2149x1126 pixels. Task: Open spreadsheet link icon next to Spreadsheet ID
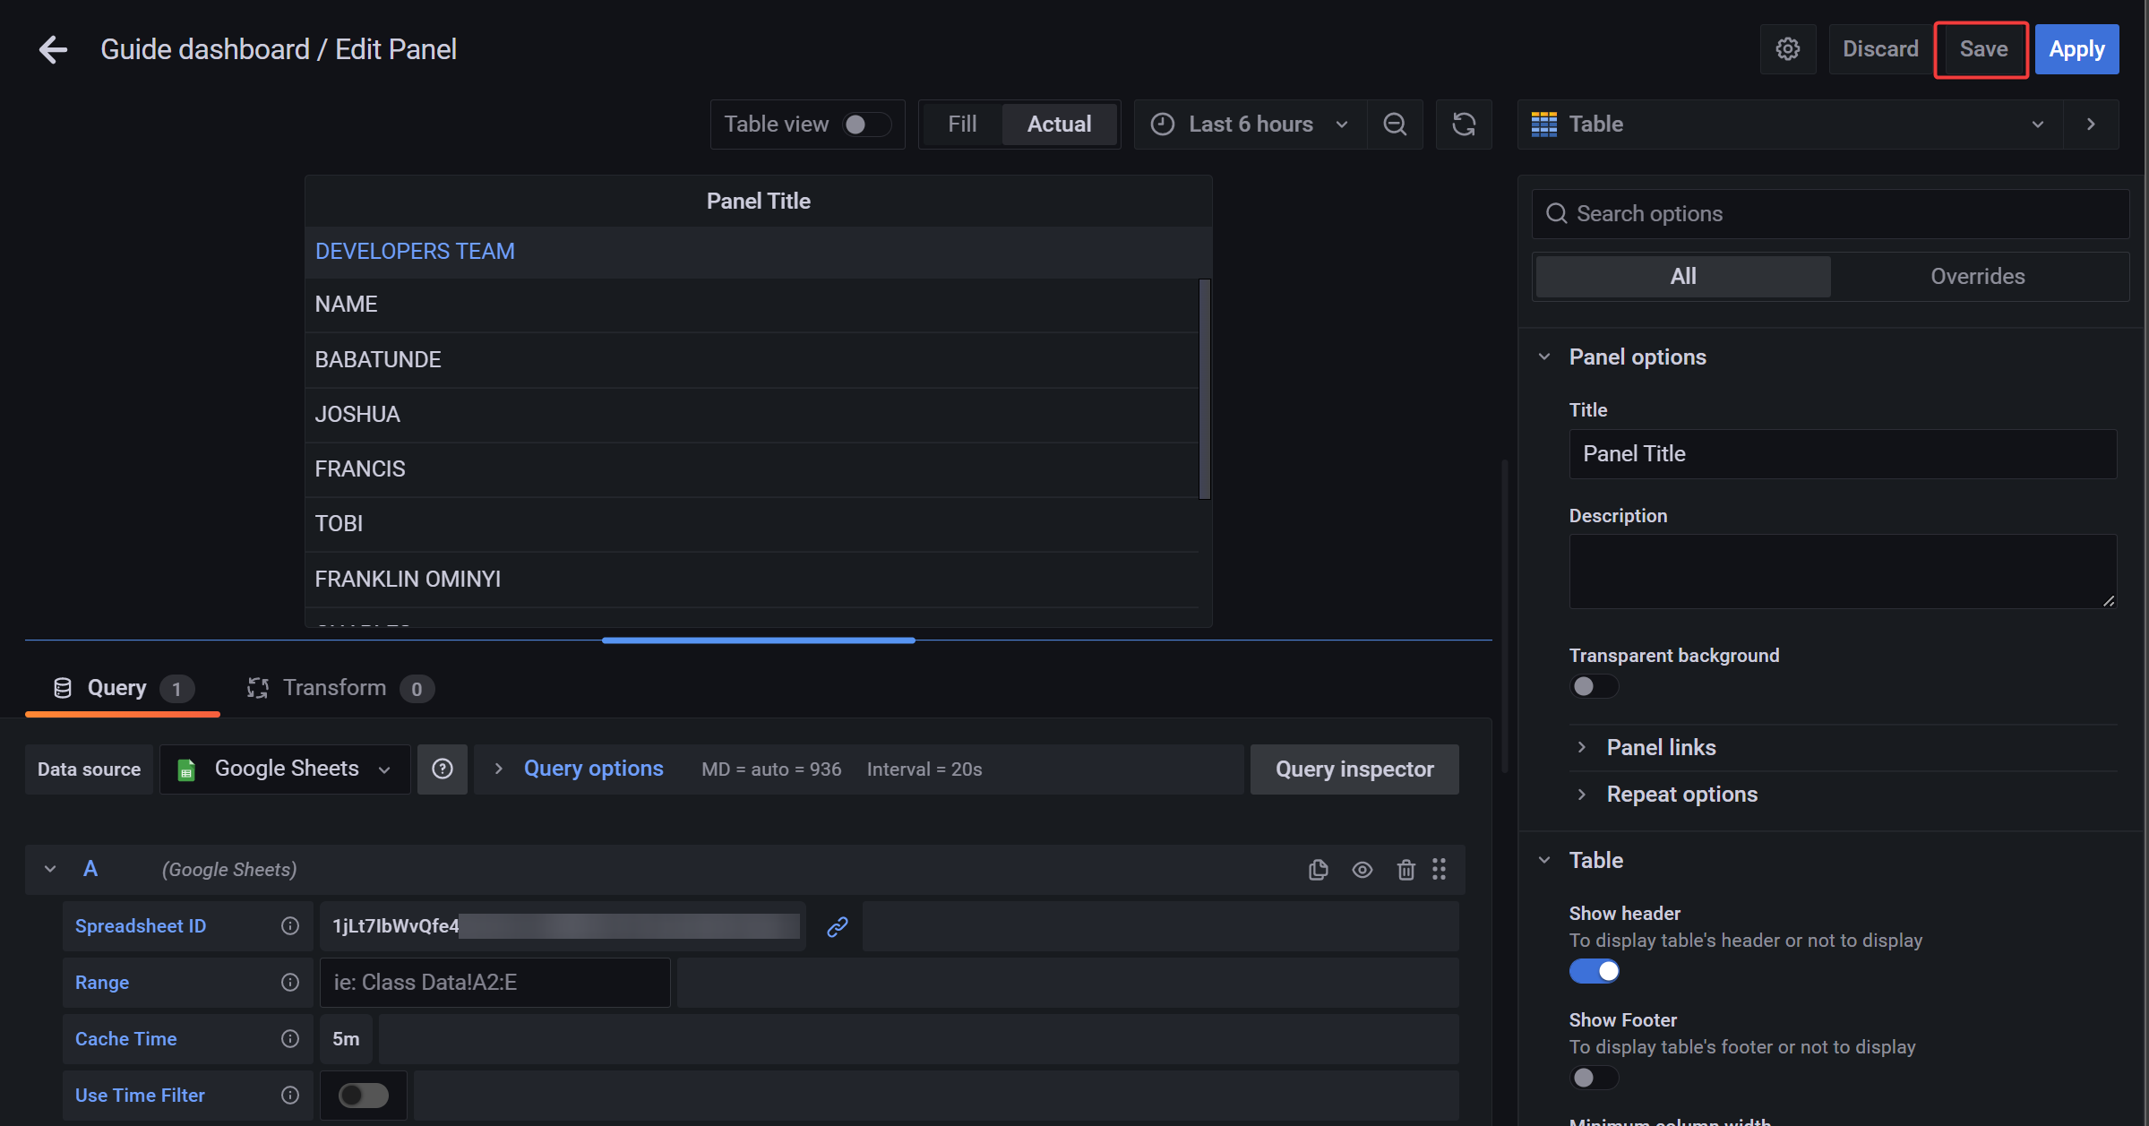pyautogui.click(x=837, y=926)
